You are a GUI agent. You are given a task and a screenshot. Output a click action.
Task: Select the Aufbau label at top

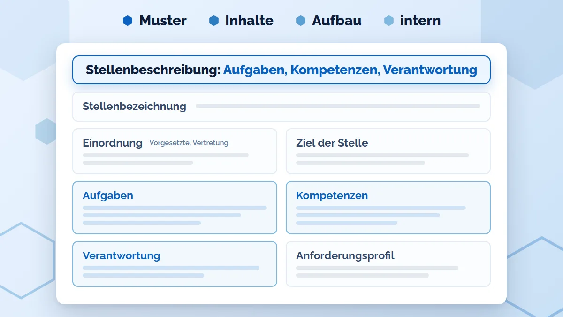tap(337, 21)
